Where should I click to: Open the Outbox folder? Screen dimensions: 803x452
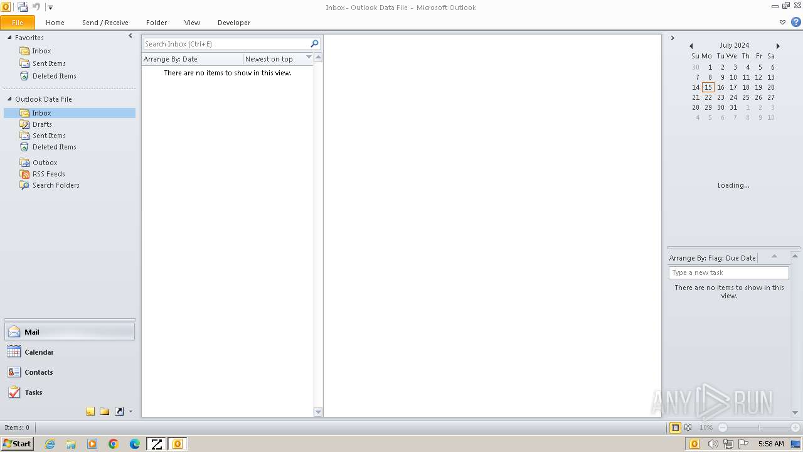[45, 163]
